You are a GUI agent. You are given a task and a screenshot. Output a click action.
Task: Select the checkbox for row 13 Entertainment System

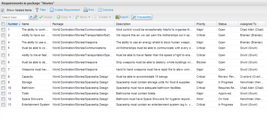point(3,105)
